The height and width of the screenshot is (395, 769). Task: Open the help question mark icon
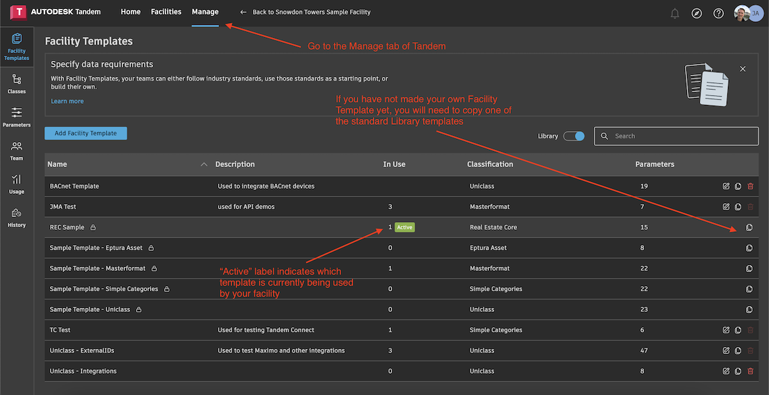pos(718,13)
